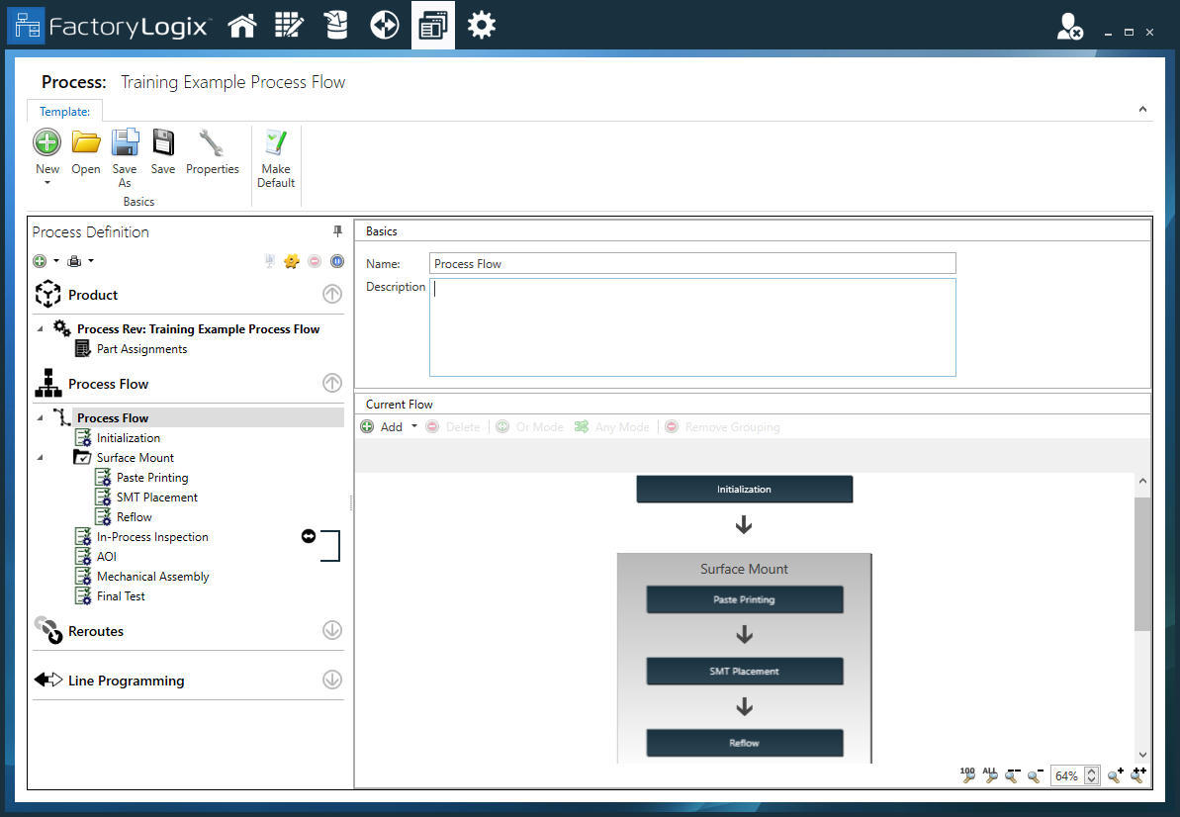Click the home icon in the top navigation bar
1180x817 pixels.
(x=241, y=24)
